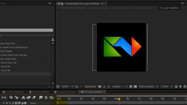Open Show Channel color management icon

pyautogui.click(x=109, y=87)
